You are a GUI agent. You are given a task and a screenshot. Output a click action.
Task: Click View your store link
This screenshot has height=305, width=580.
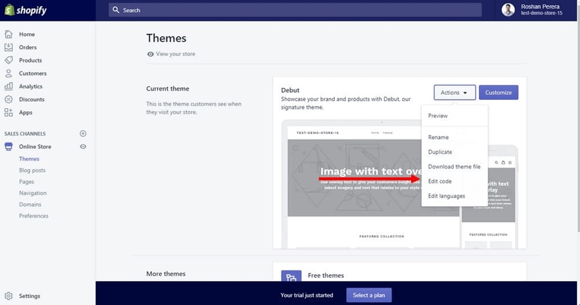(x=171, y=54)
